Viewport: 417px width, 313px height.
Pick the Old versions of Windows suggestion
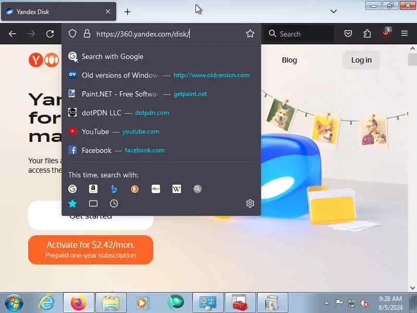coord(161,75)
